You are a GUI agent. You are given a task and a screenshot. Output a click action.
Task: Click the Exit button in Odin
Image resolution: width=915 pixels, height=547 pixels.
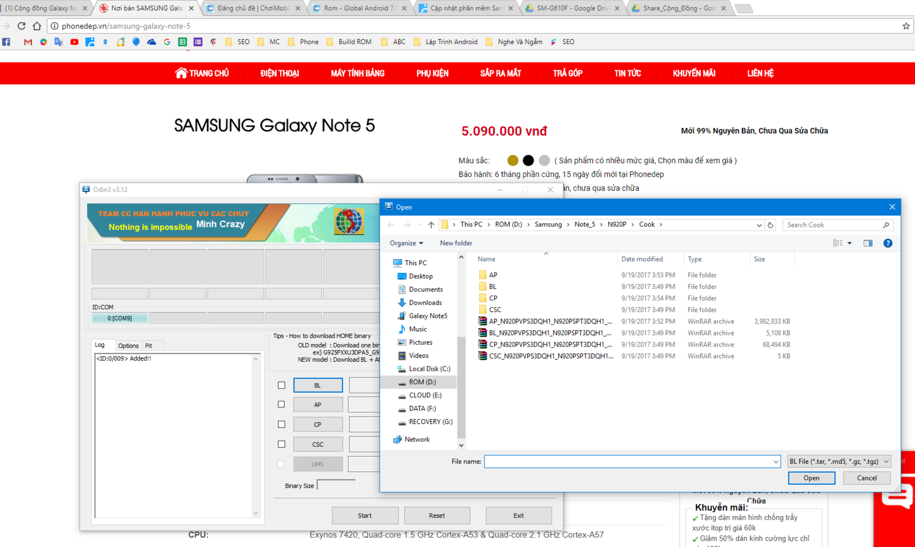tap(519, 516)
